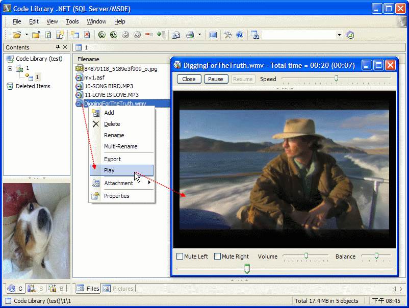
Task: Select Deleted Items in the Contents tree
Action: click(x=33, y=86)
